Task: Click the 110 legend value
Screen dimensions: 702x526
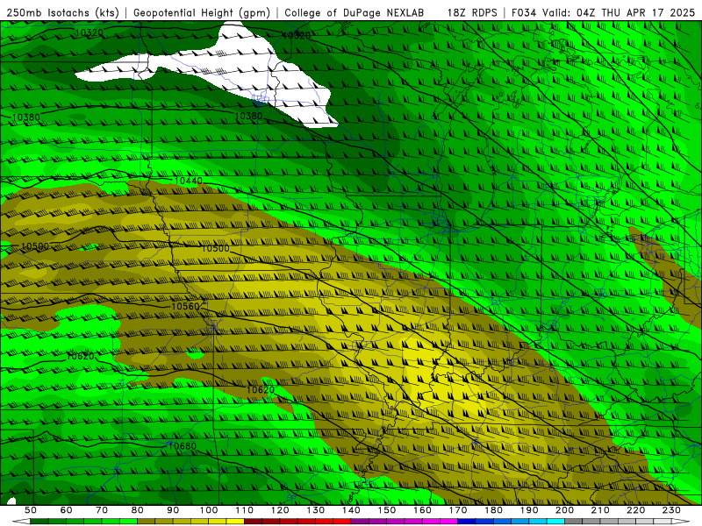Action: pyautogui.click(x=245, y=510)
